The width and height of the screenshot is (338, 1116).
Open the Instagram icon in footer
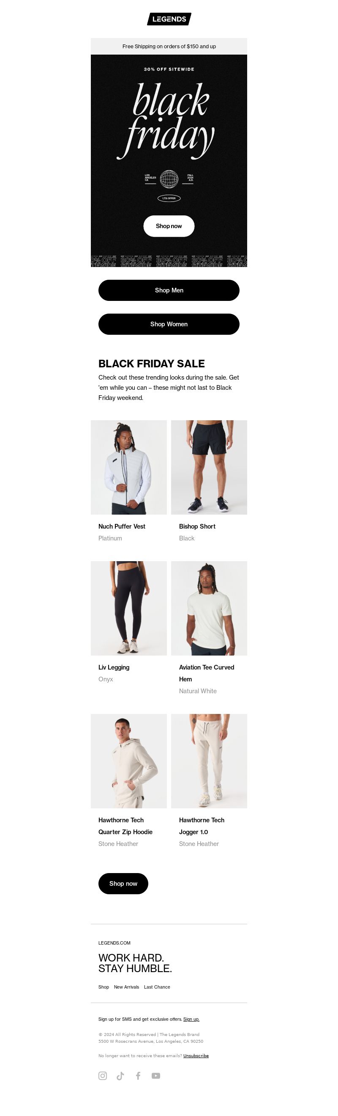(x=103, y=1076)
